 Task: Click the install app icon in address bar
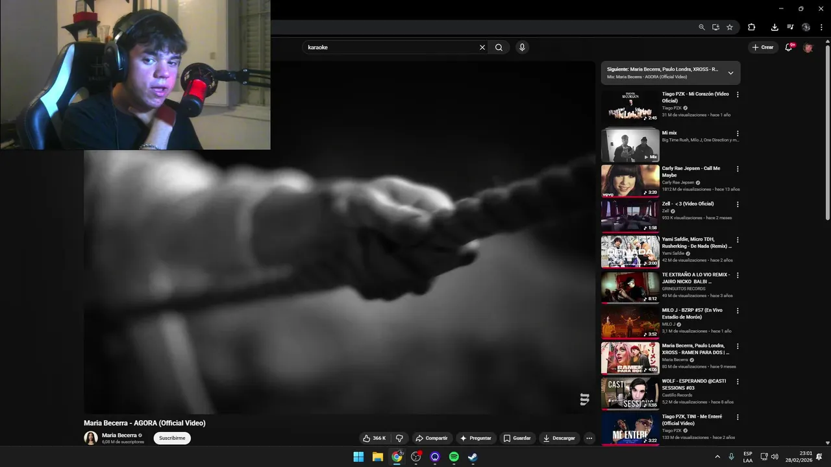pos(715,27)
